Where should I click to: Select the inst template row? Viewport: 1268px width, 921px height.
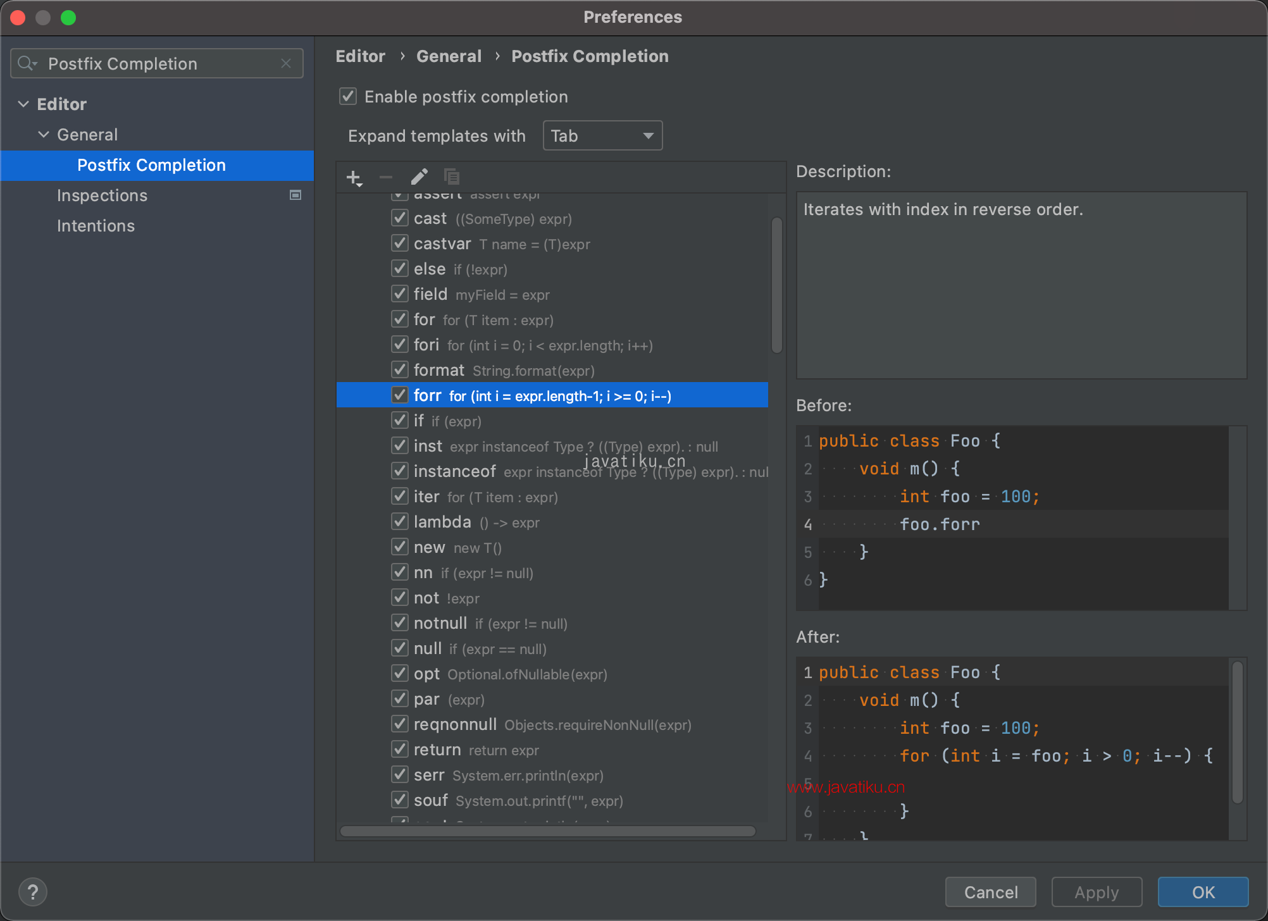click(552, 446)
